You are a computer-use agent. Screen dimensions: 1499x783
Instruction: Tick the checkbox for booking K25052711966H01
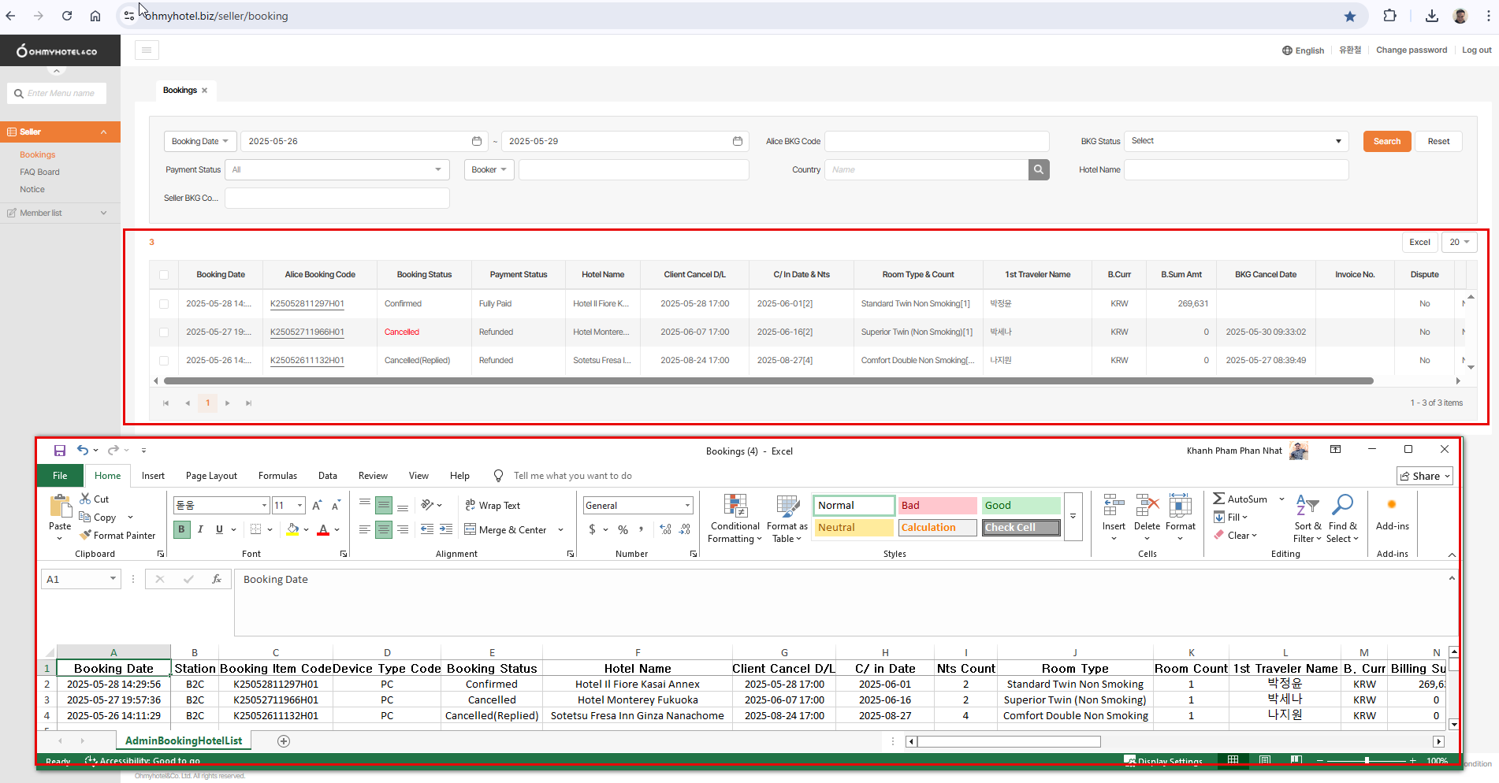coord(164,332)
